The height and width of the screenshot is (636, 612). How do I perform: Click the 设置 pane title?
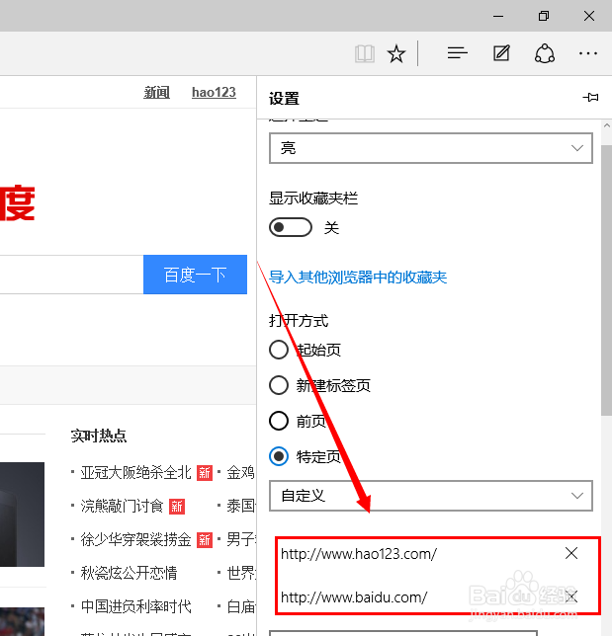(284, 98)
